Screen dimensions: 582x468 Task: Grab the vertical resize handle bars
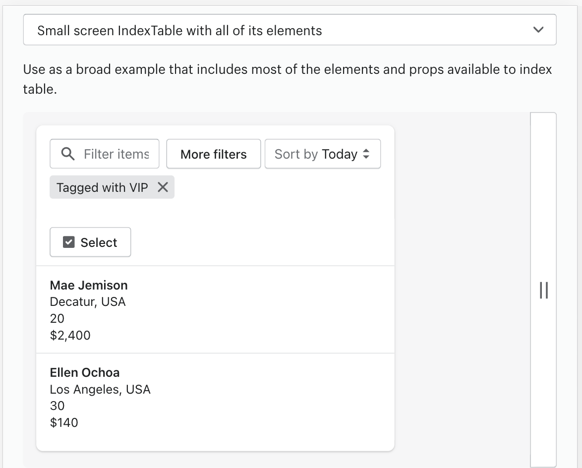click(543, 290)
